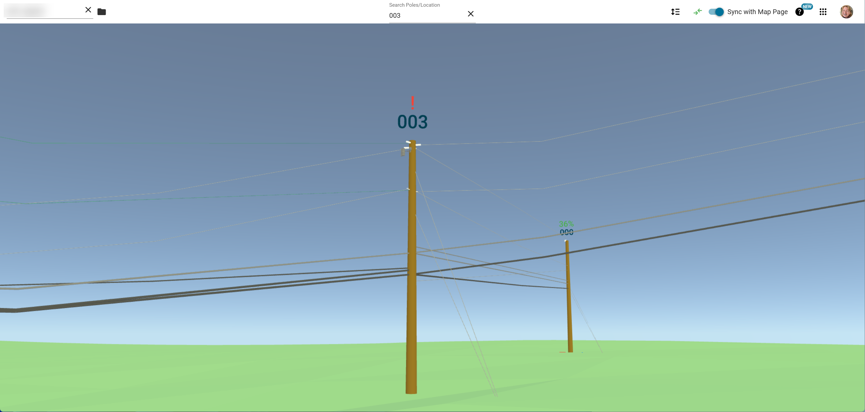The image size is (865, 412).
Task: Click the green 36% loading label
Action: 566,224
